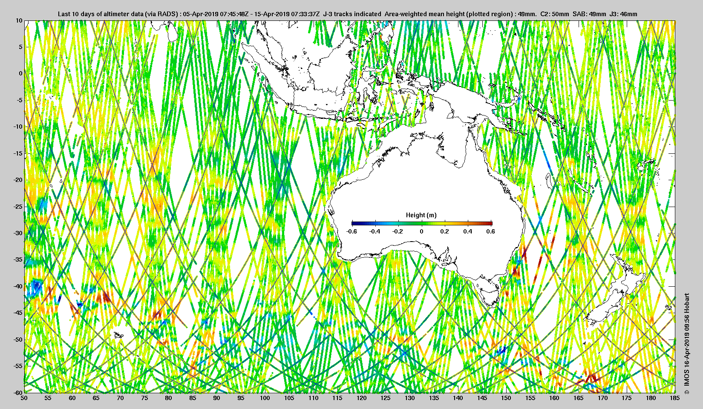Image resolution: width=703 pixels, height=409 pixels.
Task: Click longitude axis label 75
Action: point(144,398)
